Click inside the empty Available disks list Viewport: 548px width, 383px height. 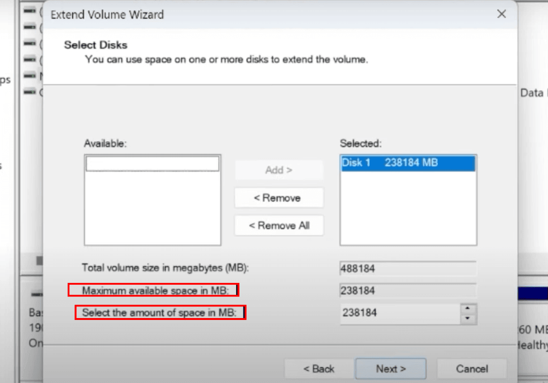[152, 207]
